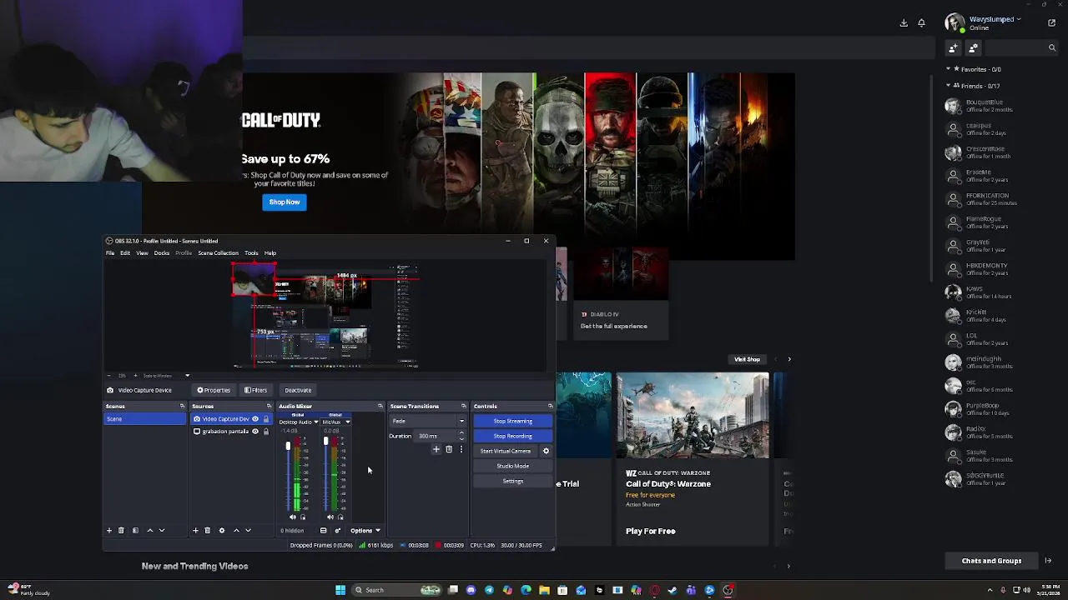Image resolution: width=1068 pixels, height=600 pixels.
Task: Stop Recording in OBS controls
Action: [512, 436]
